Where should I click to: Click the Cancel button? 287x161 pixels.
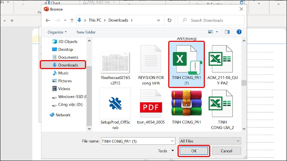click(226, 151)
